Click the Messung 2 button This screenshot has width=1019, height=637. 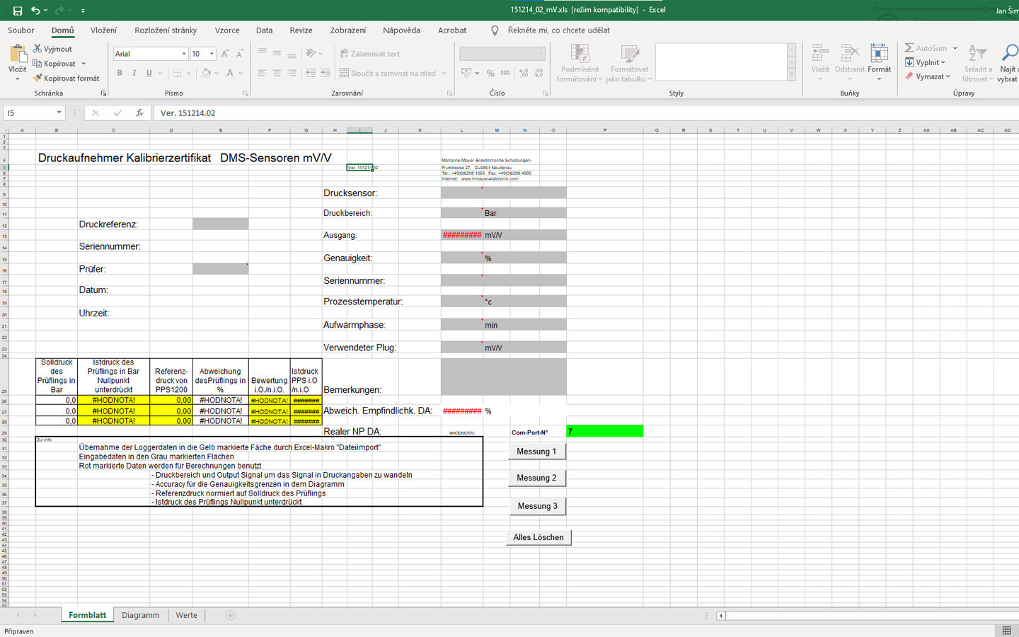536,478
